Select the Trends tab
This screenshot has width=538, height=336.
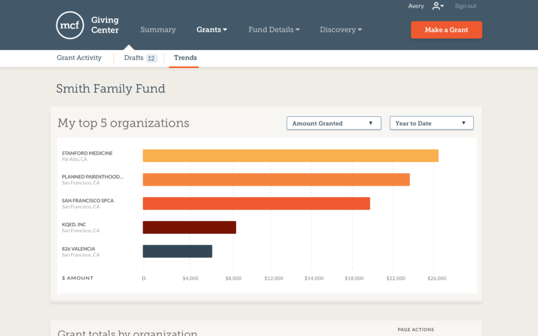click(185, 58)
